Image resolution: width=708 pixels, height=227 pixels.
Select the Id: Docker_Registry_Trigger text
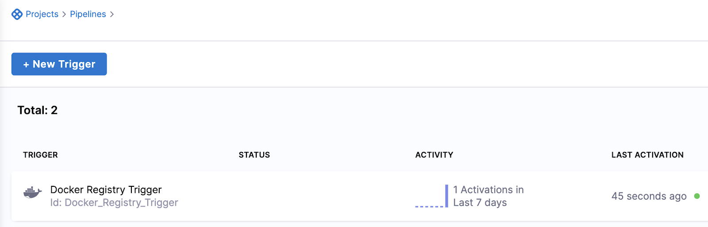114,203
